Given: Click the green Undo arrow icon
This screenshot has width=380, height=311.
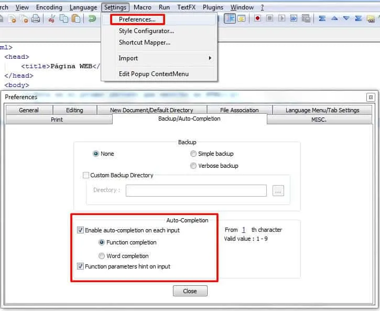Looking at the screenshot, I should pos(92,19).
